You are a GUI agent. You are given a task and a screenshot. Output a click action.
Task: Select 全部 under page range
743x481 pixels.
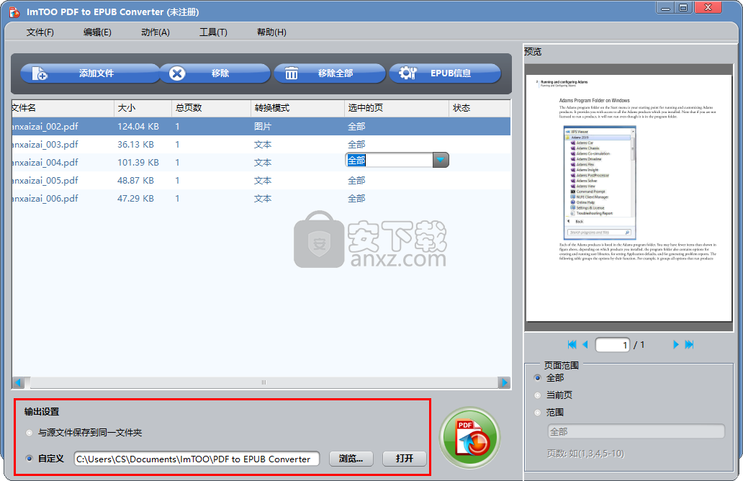[x=537, y=378]
